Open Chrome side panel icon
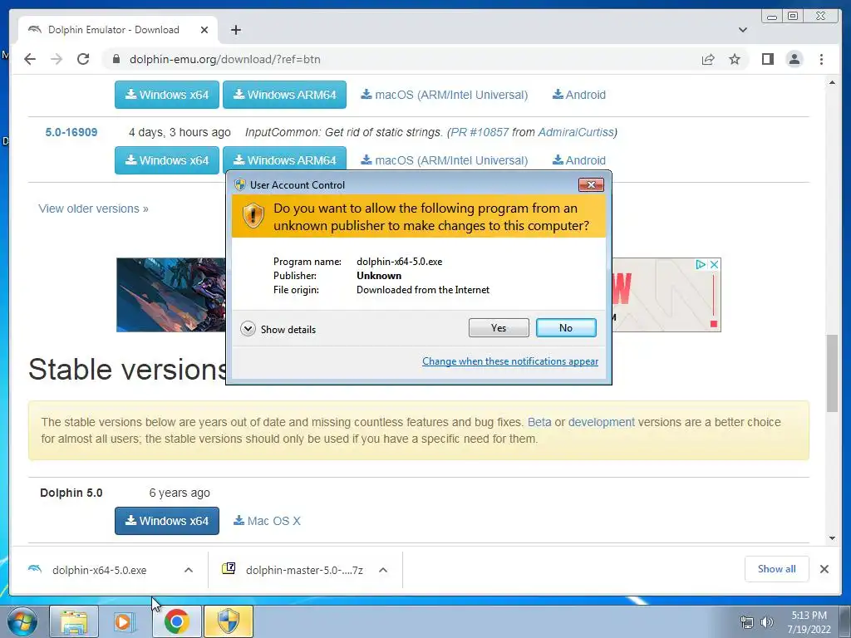 [x=767, y=59]
